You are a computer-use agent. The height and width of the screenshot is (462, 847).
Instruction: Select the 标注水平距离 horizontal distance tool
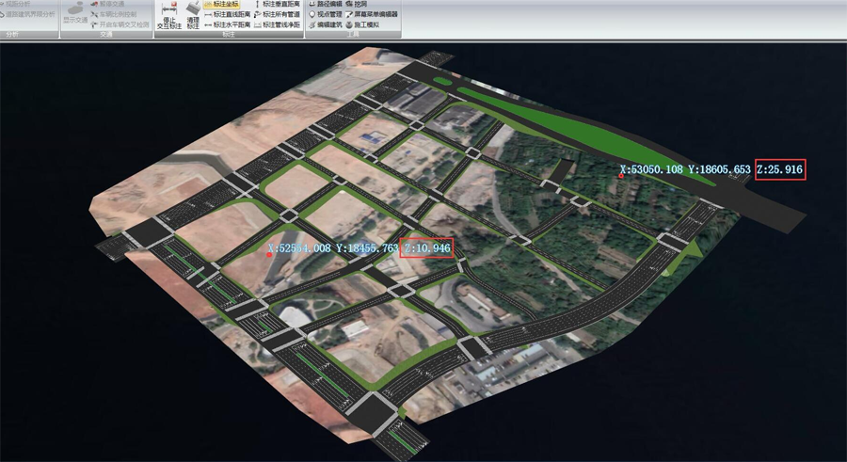[228, 24]
